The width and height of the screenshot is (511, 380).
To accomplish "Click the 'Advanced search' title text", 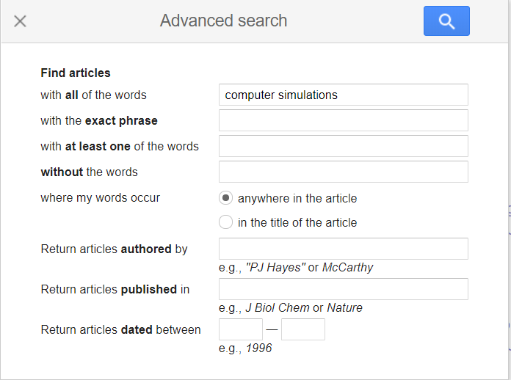I will click(224, 21).
